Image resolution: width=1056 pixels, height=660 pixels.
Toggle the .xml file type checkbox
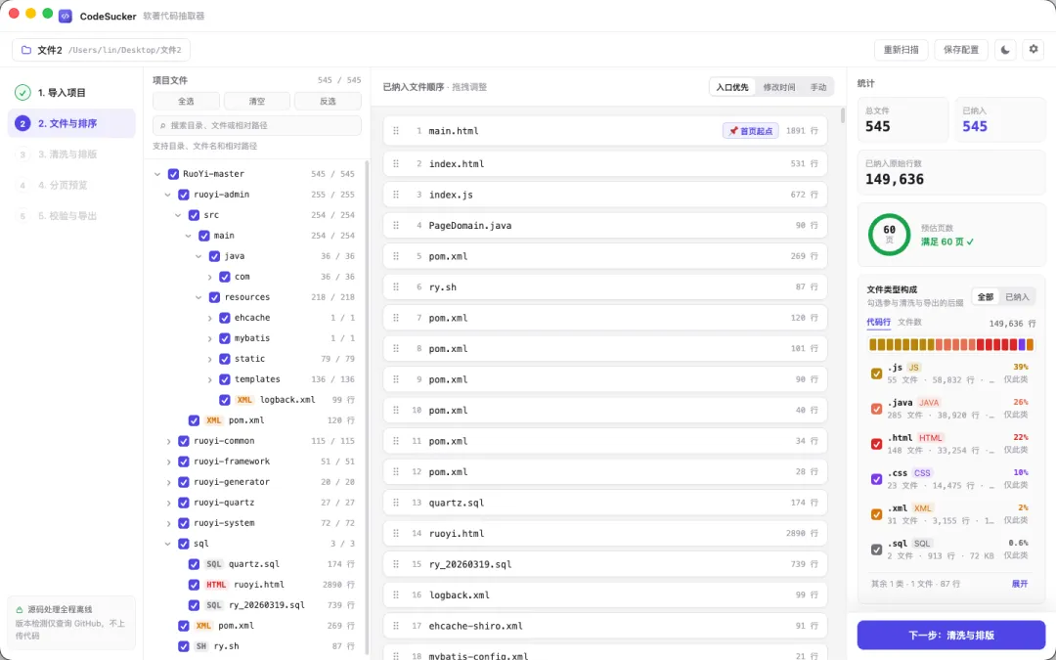pyautogui.click(x=876, y=514)
